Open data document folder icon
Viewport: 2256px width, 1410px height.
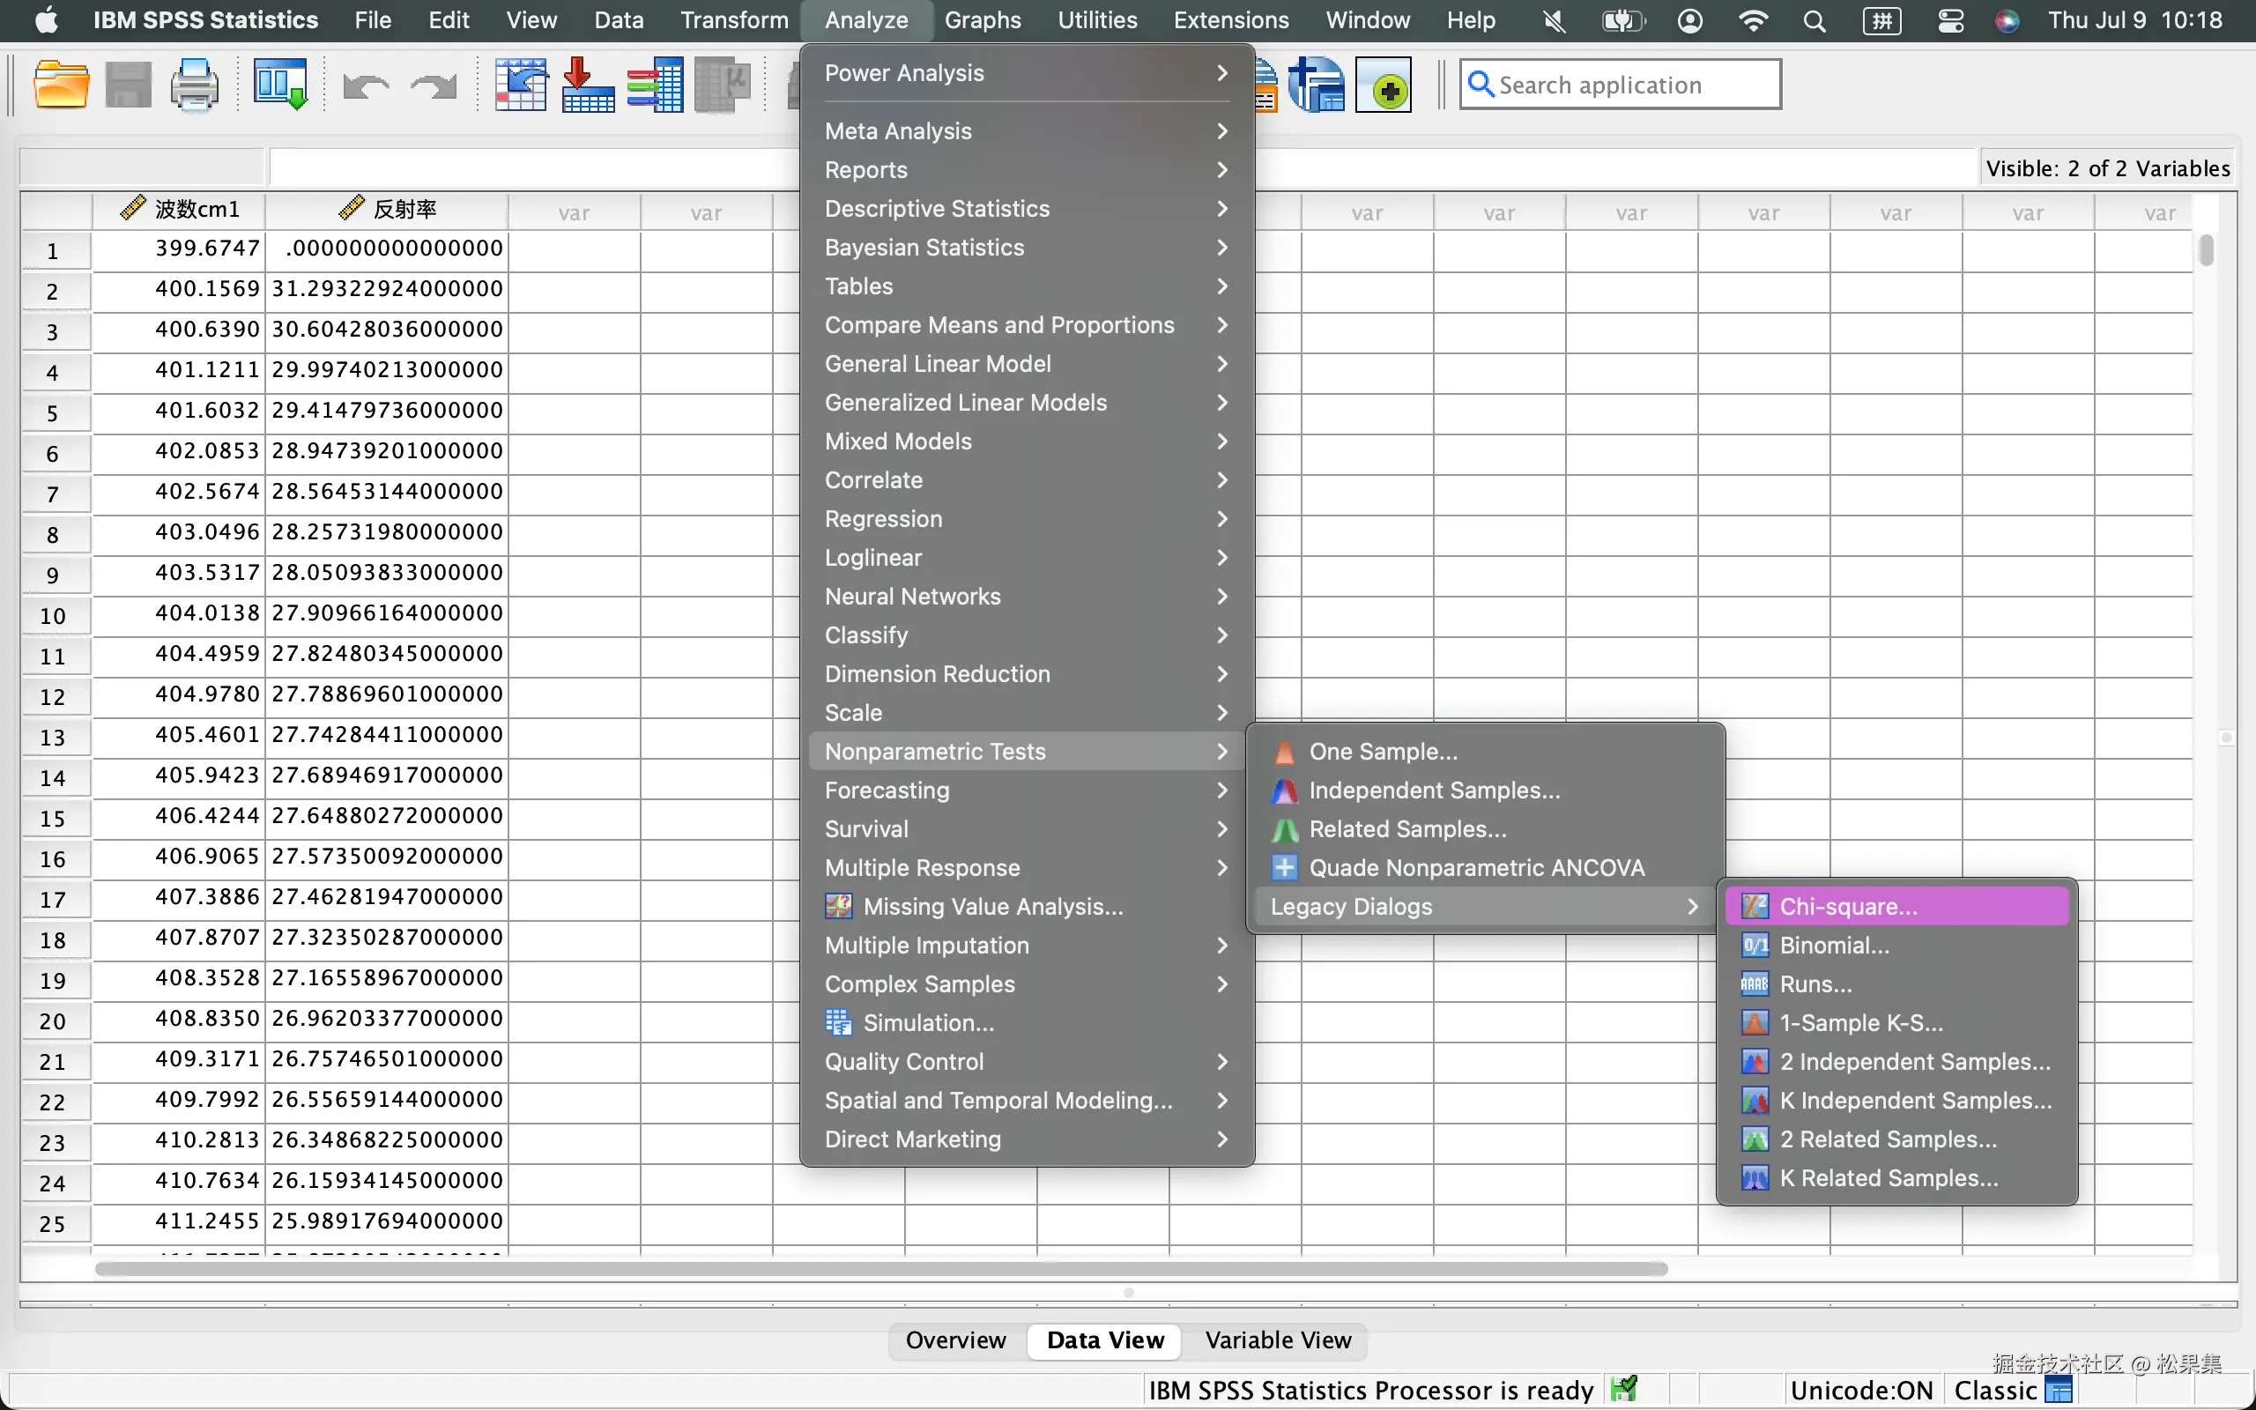click(x=62, y=85)
